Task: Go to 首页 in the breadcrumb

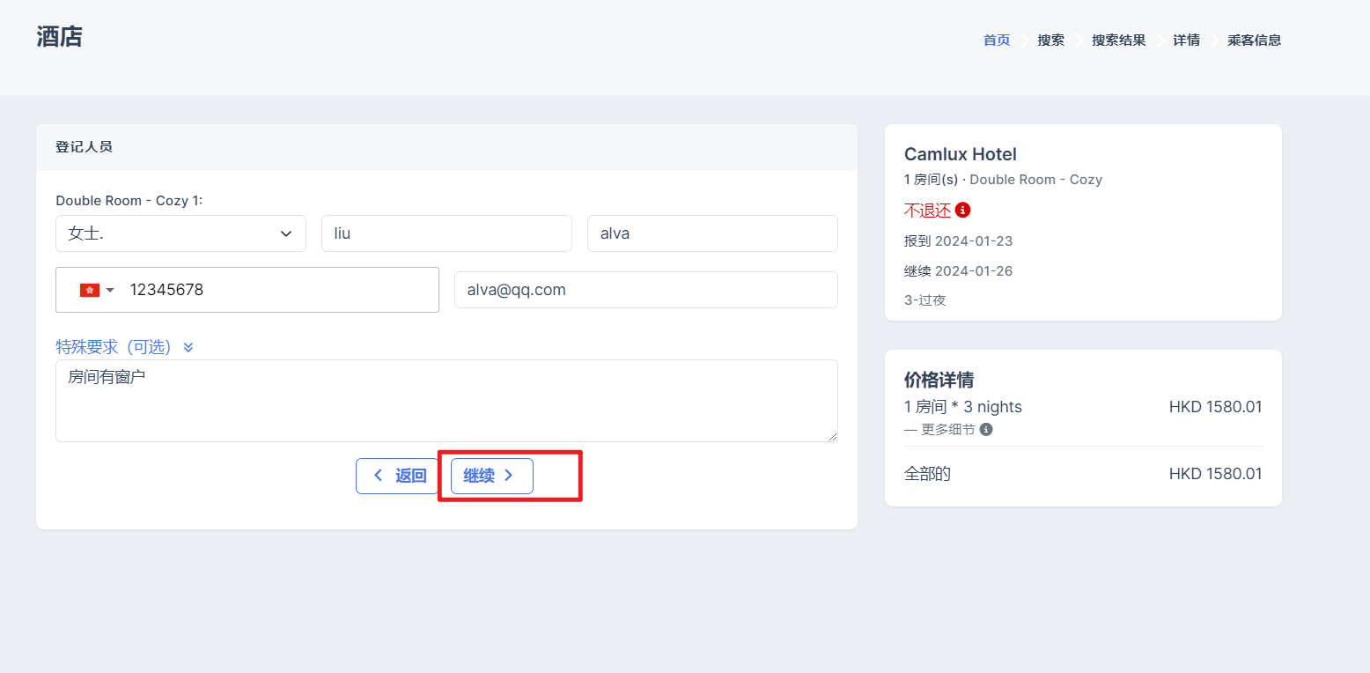Action: [996, 41]
